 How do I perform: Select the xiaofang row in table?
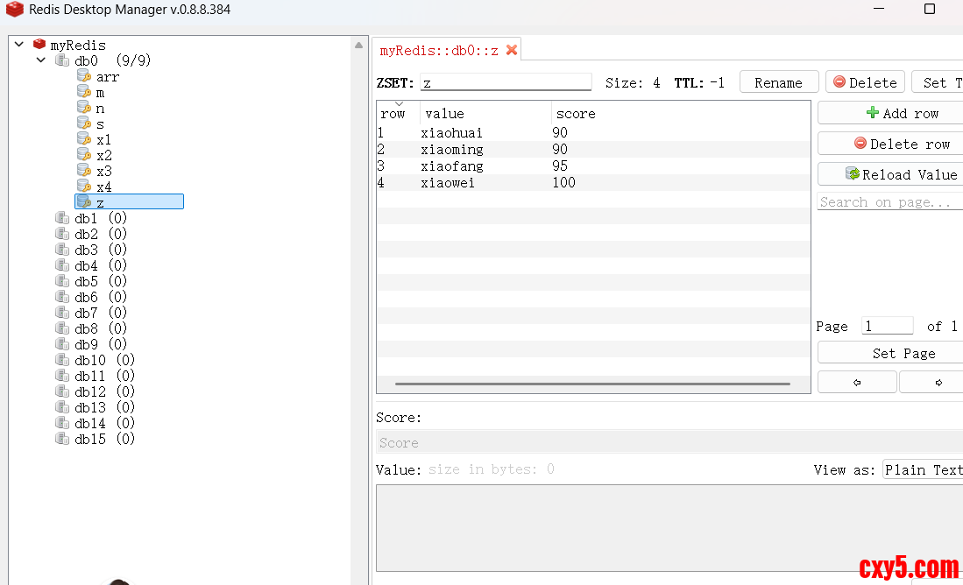(452, 166)
